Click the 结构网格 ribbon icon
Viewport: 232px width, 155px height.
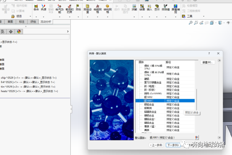pyautogui.click(x=108, y=9)
